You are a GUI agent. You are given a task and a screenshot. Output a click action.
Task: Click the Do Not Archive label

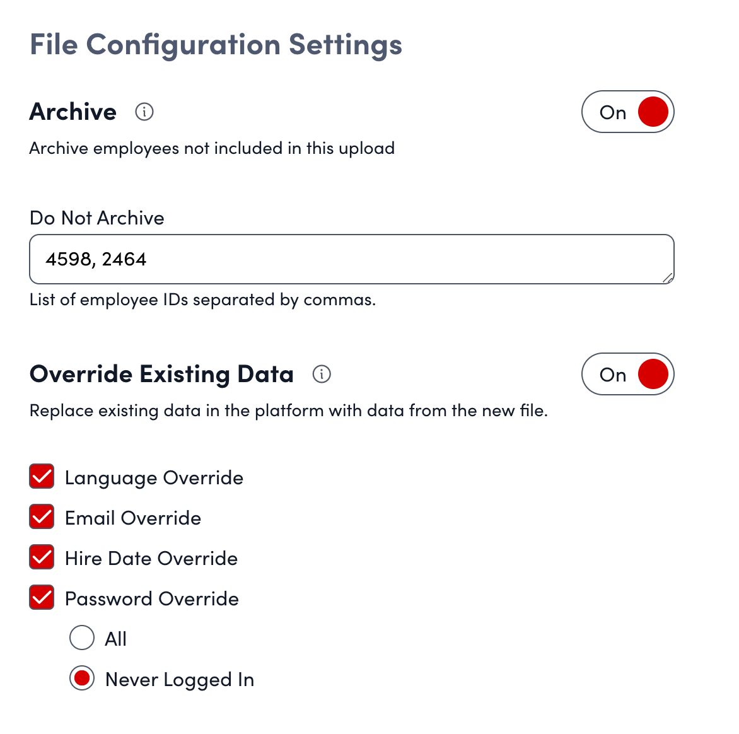(x=96, y=218)
